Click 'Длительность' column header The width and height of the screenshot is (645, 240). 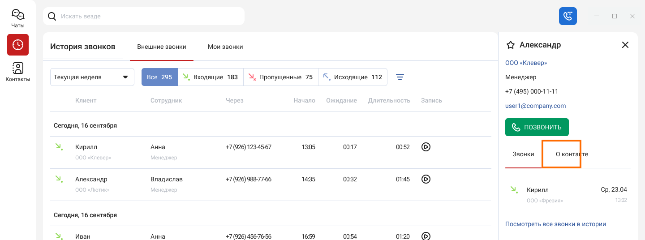(x=389, y=100)
